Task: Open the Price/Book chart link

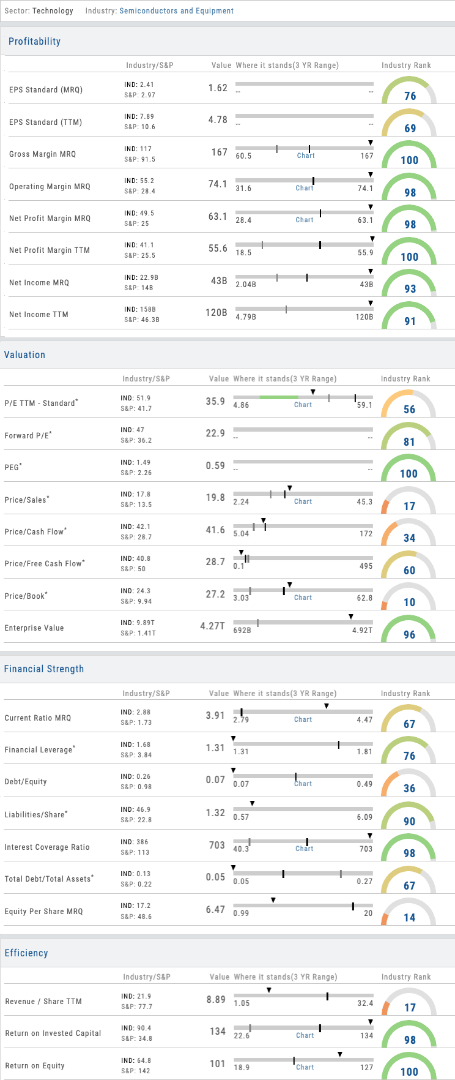Action: (x=303, y=598)
